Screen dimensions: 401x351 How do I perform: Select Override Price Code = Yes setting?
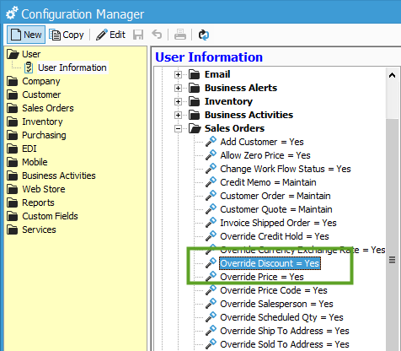pos(274,290)
